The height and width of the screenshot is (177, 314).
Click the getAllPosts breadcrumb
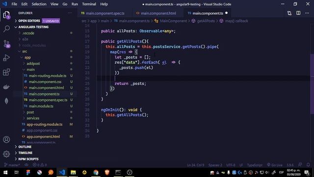click(x=206, y=21)
